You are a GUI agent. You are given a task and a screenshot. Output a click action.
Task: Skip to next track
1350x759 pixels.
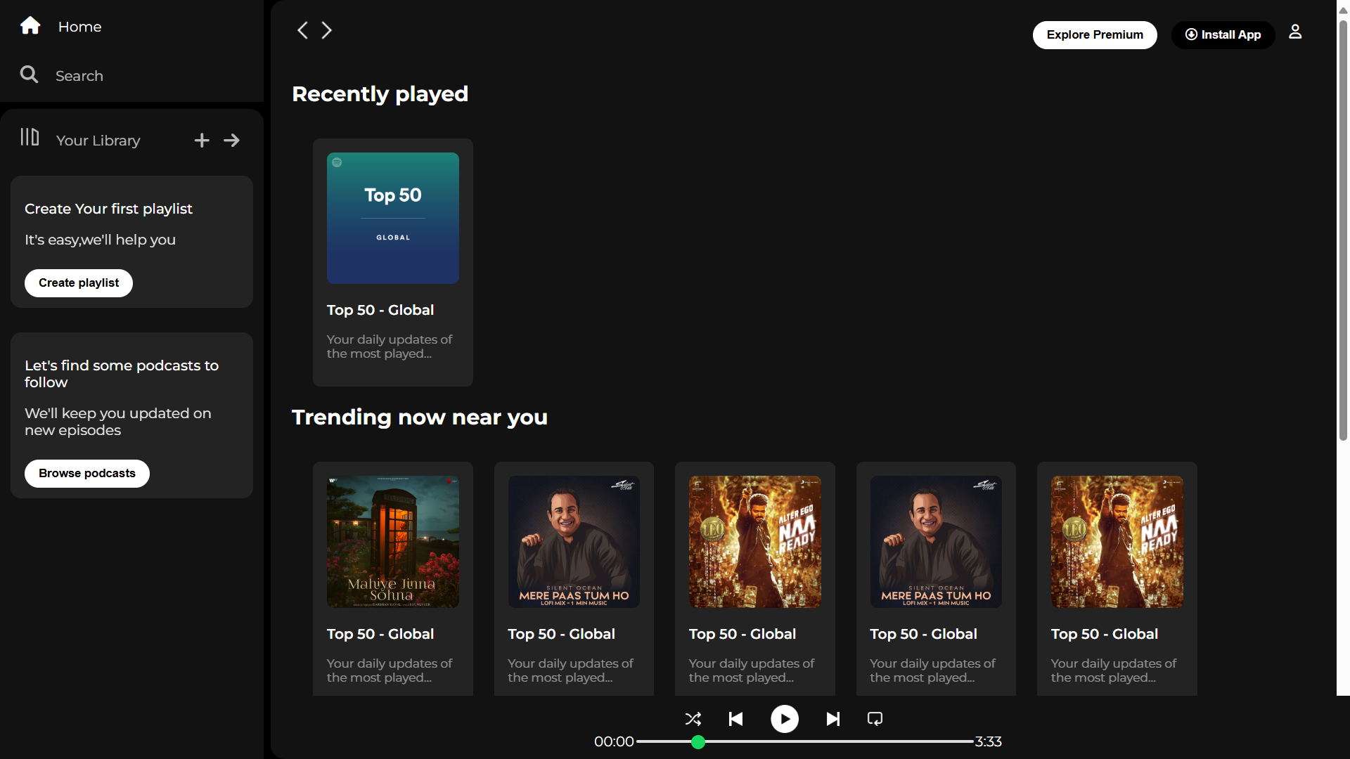pyautogui.click(x=832, y=719)
